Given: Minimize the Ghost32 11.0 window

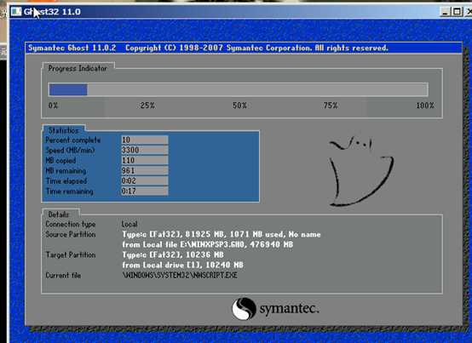Looking at the screenshot, I should pyautogui.click(x=445, y=12).
